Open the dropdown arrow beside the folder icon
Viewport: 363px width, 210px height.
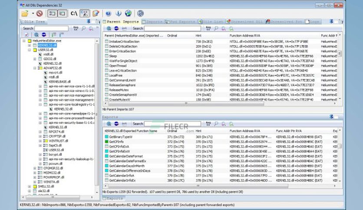click(33, 13)
